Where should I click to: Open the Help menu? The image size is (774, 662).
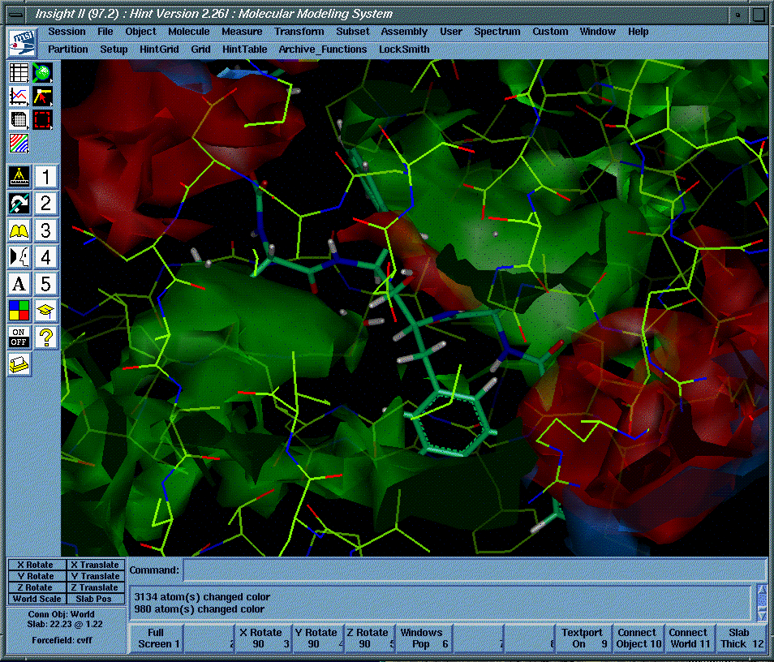click(638, 32)
